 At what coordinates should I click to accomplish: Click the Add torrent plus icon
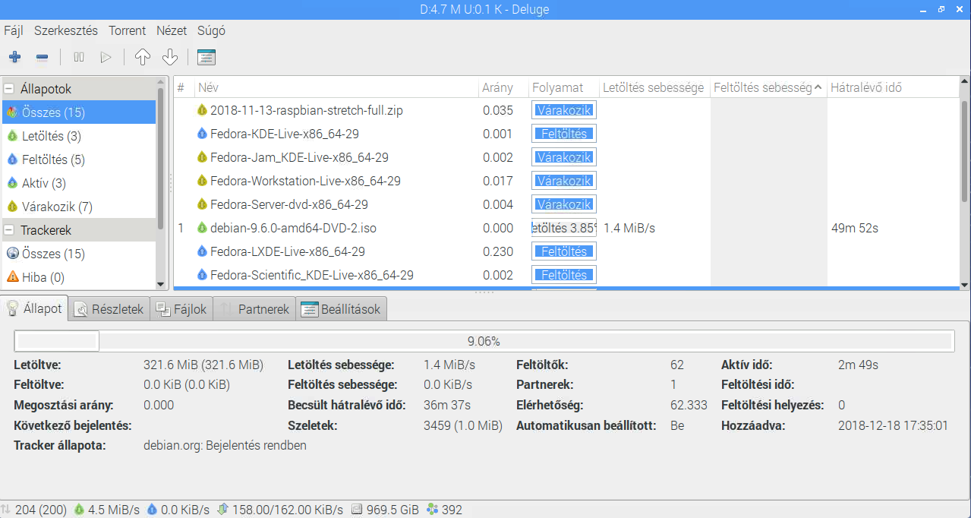15,57
